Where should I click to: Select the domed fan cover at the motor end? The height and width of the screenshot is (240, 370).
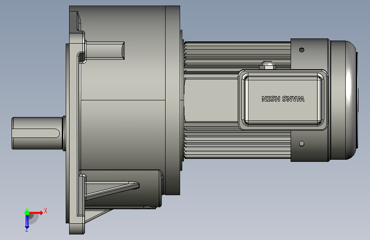pos(344,100)
